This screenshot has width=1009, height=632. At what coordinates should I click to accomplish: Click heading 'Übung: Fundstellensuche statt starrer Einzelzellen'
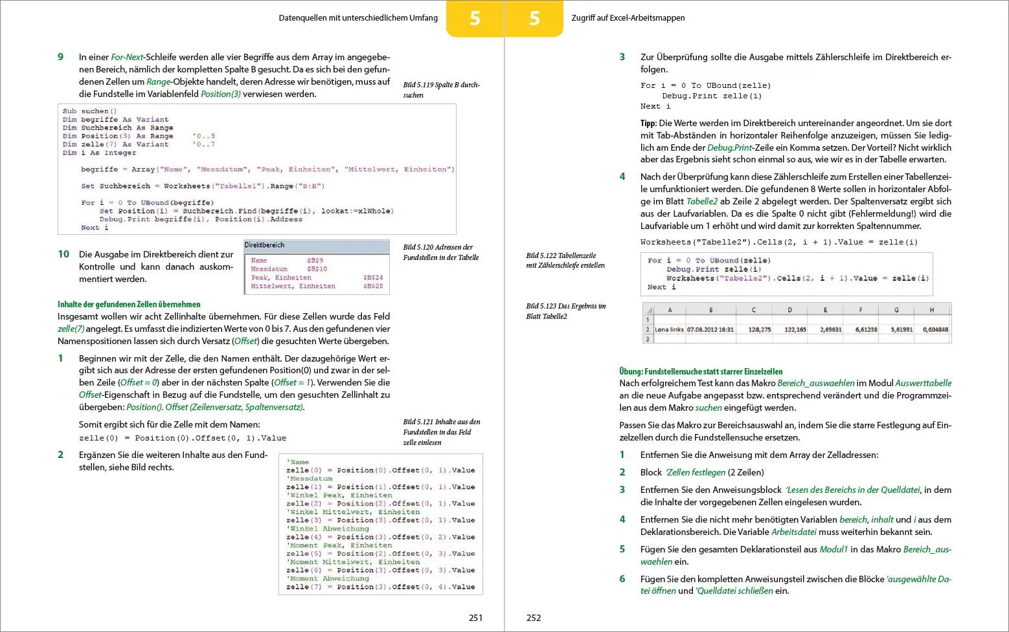(701, 371)
